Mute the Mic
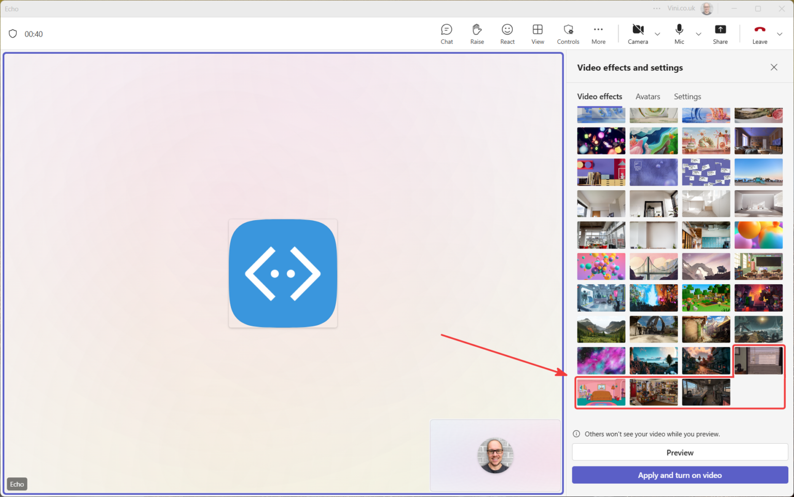The height and width of the screenshot is (497, 794). [679, 34]
